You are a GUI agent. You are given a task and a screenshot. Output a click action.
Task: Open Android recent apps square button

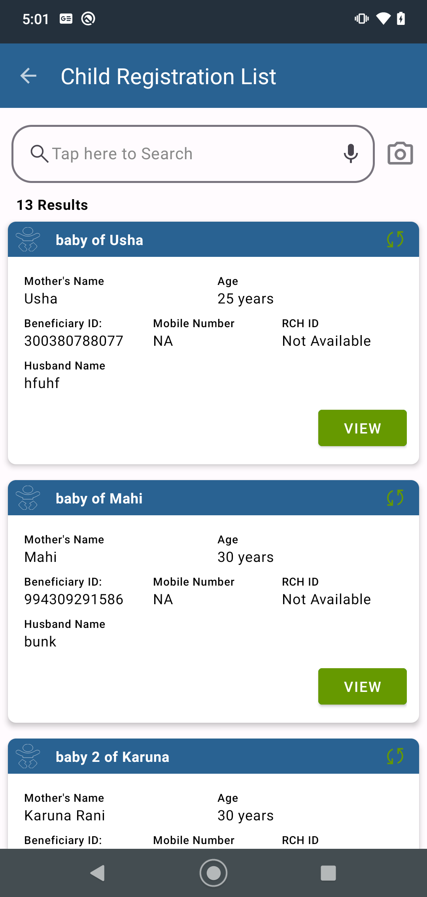pyautogui.click(x=328, y=873)
